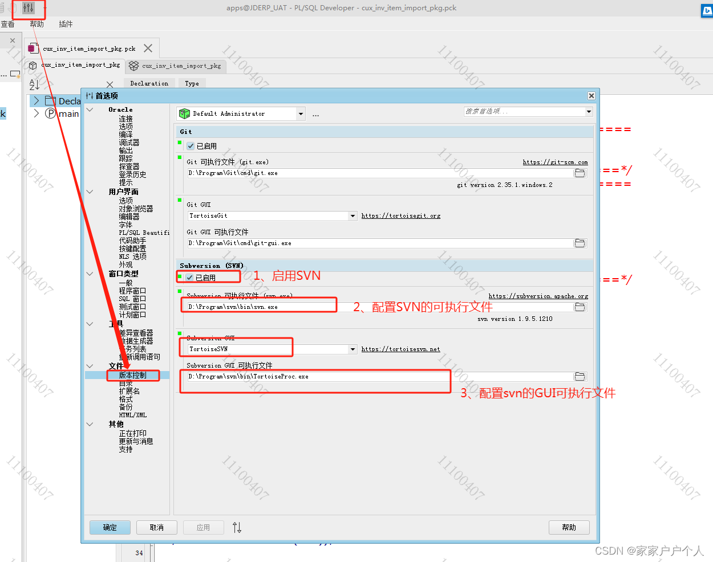713x562 pixels.
Task: Open the Default Administrator profile dropdown
Action: (x=301, y=113)
